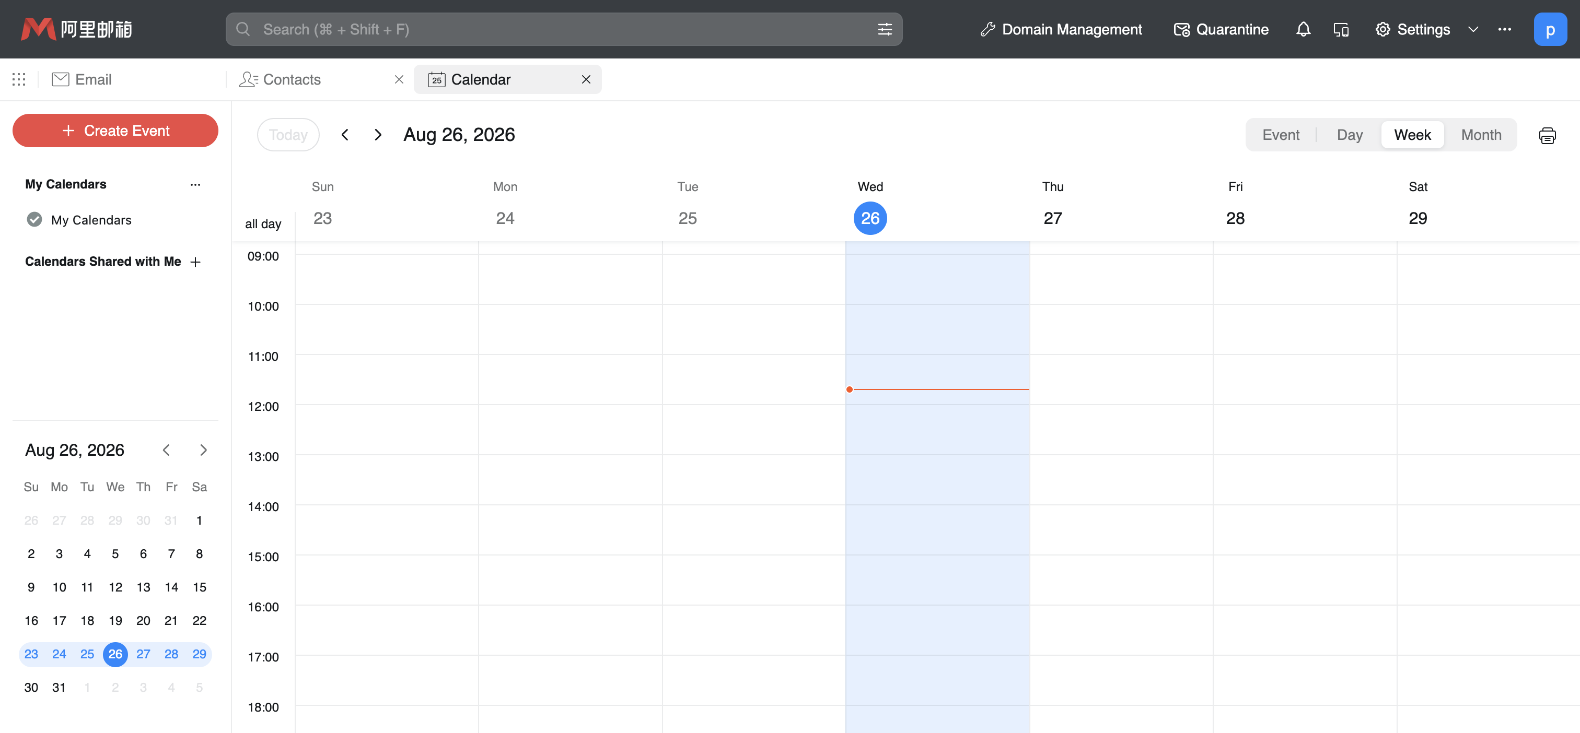The height and width of the screenshot is (733, 1580).
Task: Open Settings from the top bar
Action: coord(1413,29)
